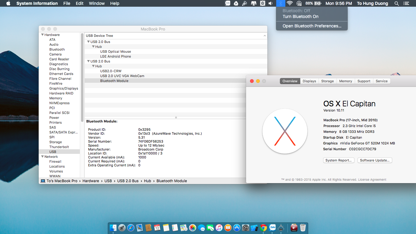Select USB 2.0 UVC VGA WebCam
Viewport: 416px width, 234px height.
pyautogui.click(x=122, y=76)
